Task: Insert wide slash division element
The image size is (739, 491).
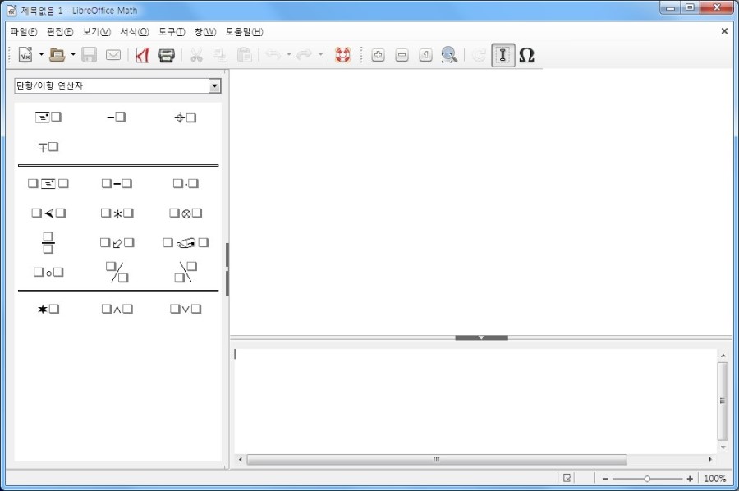Action: tap(117, 272)
